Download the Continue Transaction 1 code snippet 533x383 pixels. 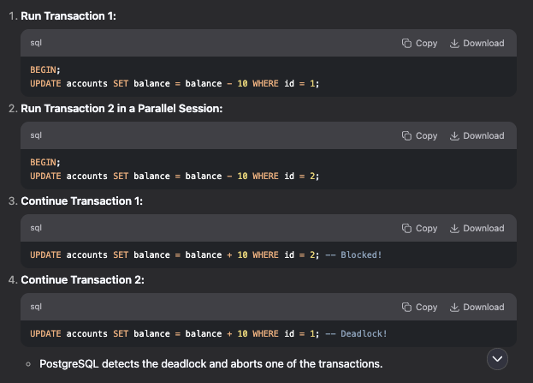pos(477,228)
